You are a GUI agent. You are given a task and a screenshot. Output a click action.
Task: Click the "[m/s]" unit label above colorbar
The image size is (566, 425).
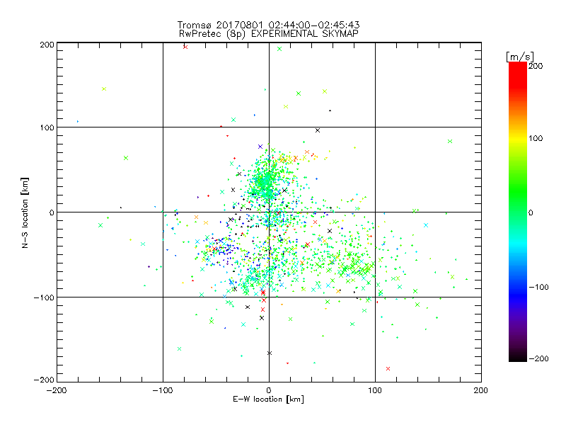click(x=520, y=57)
